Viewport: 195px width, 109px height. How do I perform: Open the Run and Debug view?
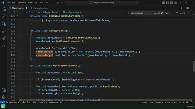coord(4,31)
